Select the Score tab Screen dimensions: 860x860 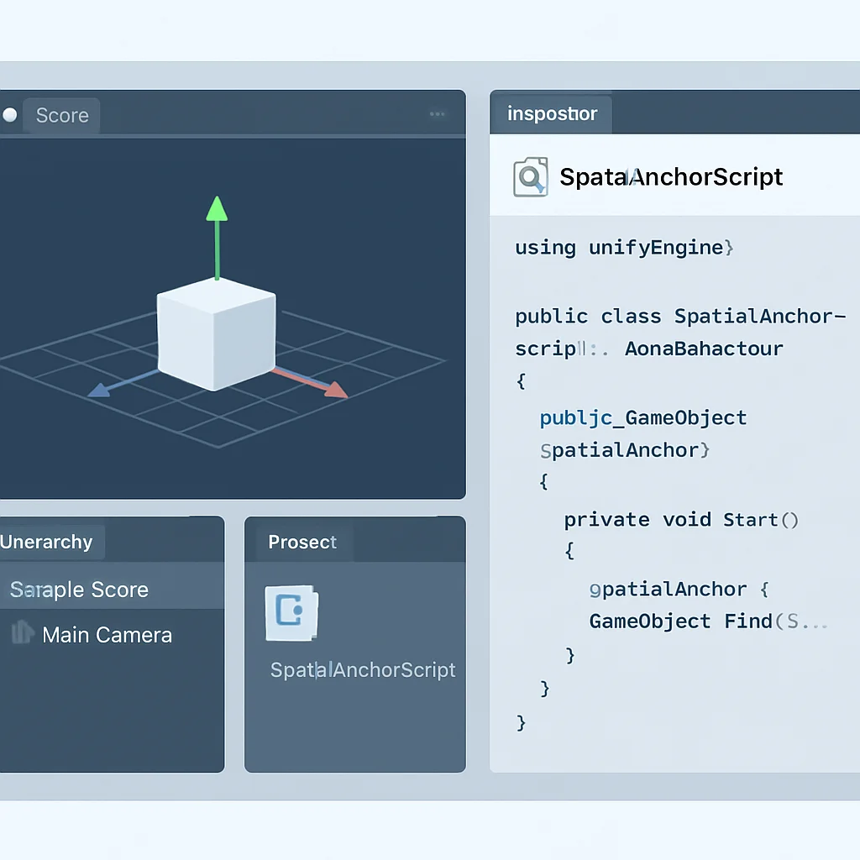click(x=61, y=115)
